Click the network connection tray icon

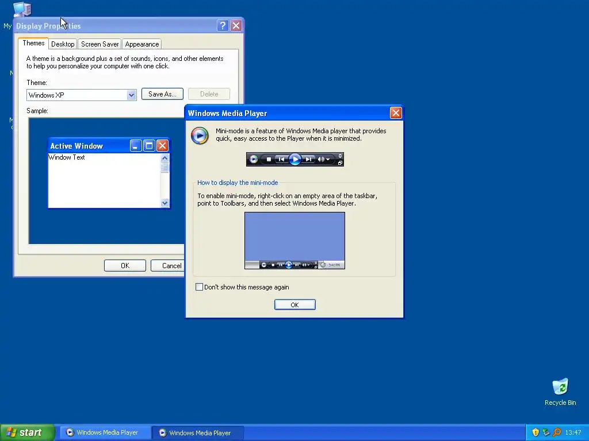(x=546, y=432)
